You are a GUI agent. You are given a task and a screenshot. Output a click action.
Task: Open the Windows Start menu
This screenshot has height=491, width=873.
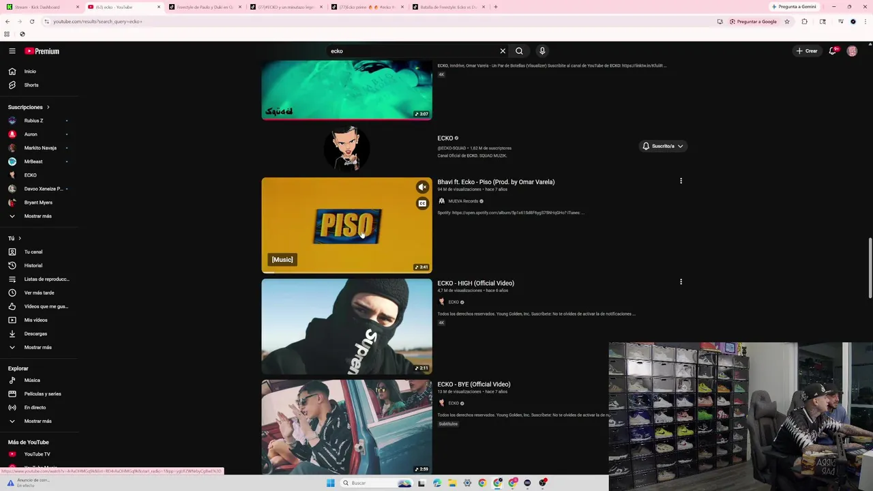(x=330, y=483)
